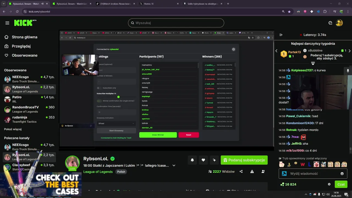This screenshot has height=198, width=352.
Task: Click the RybsonLoL channel avatar
Action: point(72,162)
